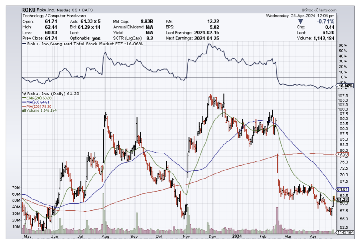The height and width of the screenshot is (247, 362).
Task: Click the Dec label on time axis
Action: 213,236
